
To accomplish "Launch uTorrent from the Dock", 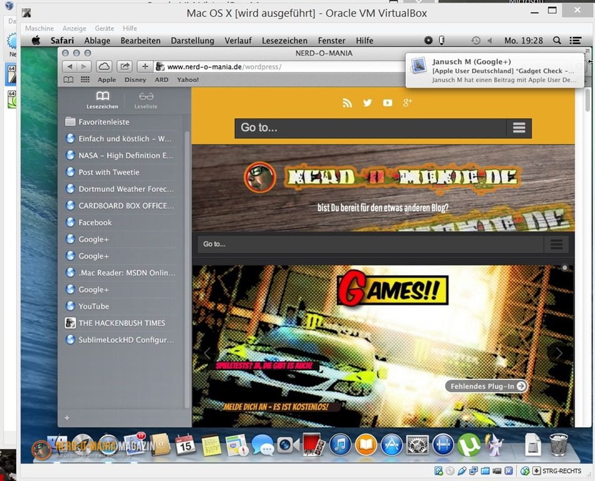I will 469,445.
